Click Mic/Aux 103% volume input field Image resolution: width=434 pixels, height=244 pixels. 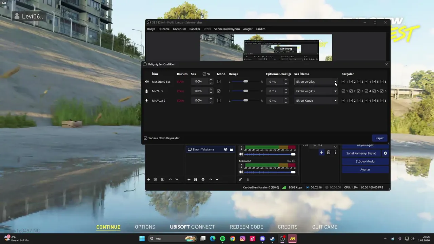(200, 91)
